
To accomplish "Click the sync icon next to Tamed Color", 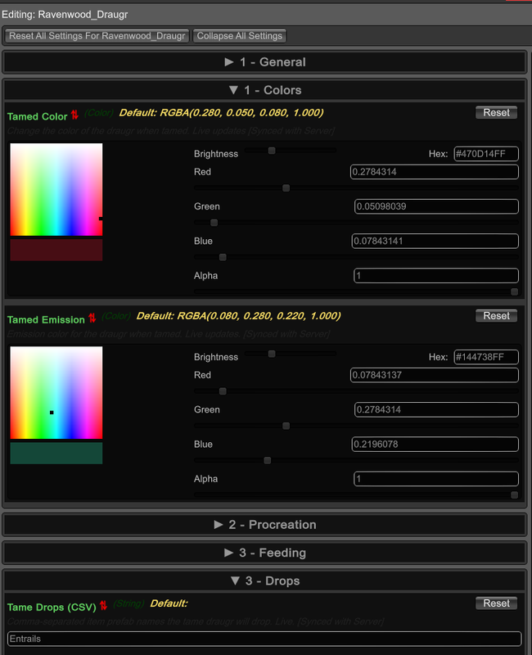I will (74, 115).
